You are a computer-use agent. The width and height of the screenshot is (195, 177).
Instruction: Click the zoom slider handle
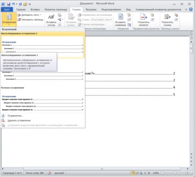coord(175,173)
